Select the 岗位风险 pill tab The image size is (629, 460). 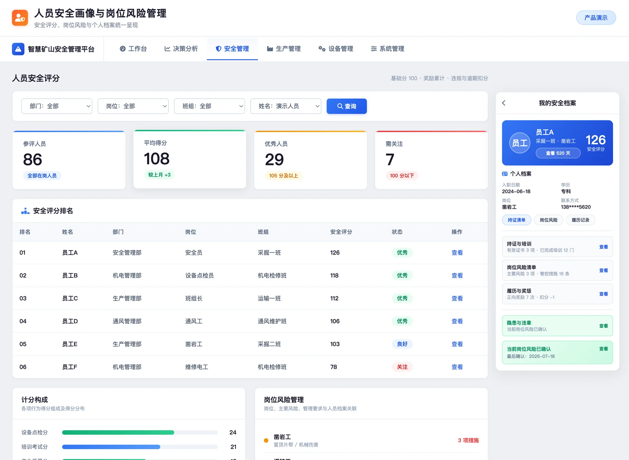click(549, 220)
